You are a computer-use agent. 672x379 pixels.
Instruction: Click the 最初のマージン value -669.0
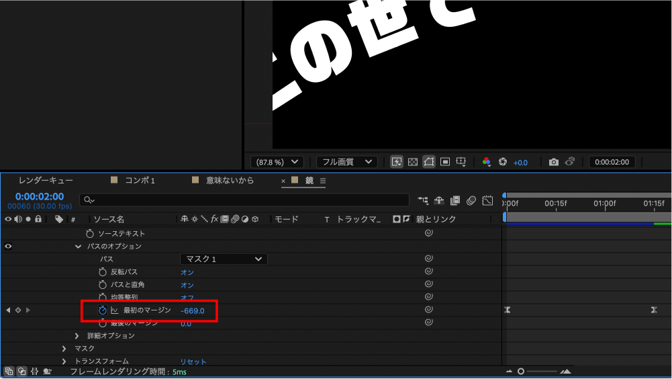click(x=193, y=310)
